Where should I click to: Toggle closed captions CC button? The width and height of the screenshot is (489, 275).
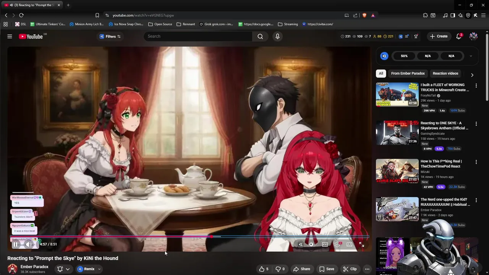pyautogui.click(x=325, y=244)
